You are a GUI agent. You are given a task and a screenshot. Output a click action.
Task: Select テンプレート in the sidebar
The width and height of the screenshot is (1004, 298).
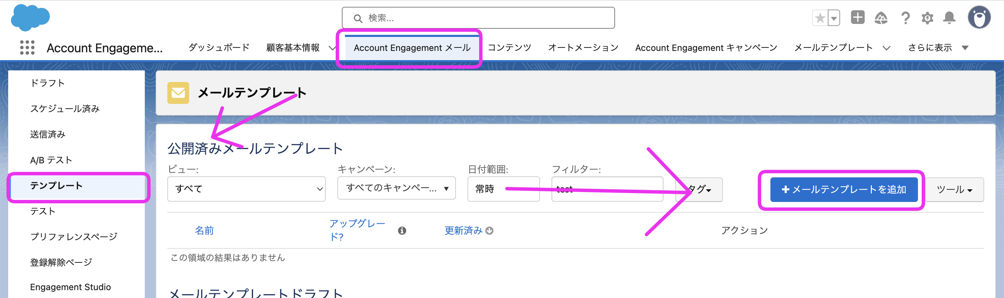tap(78, 186)
